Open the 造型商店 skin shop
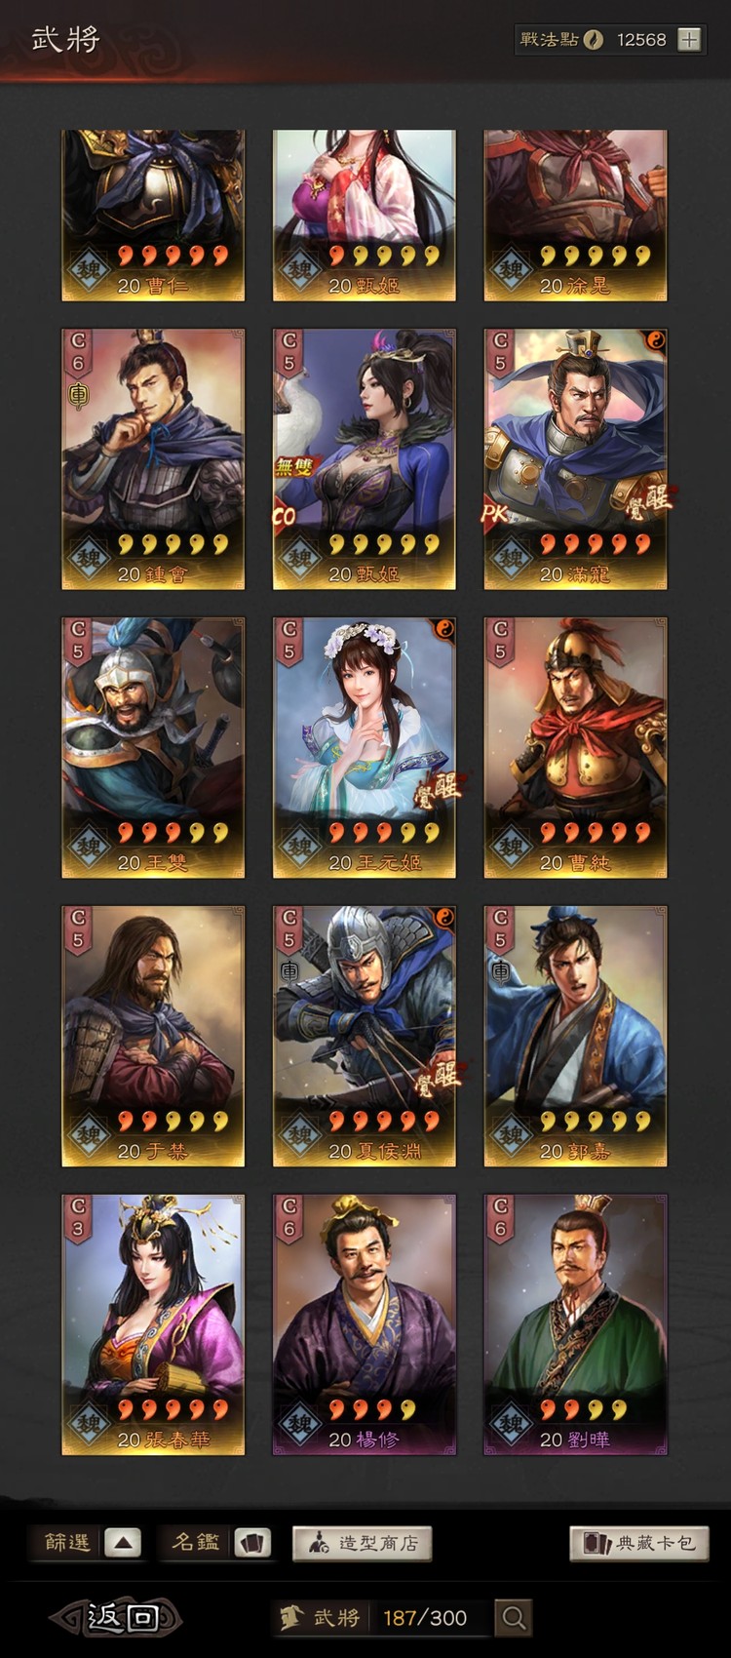This screenshot has height=1658, width=731. (362, 1543)
